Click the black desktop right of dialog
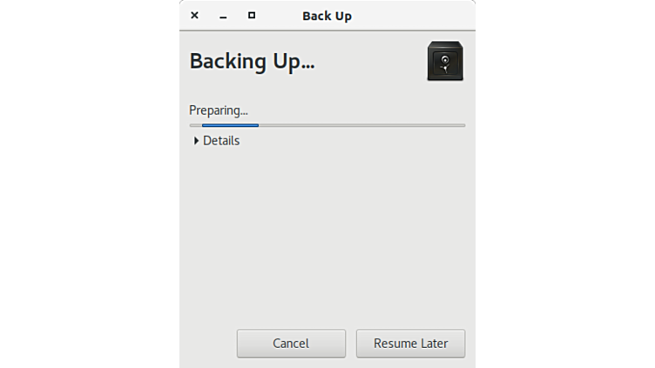The image size is (655, 368). [x=566, y=184]
